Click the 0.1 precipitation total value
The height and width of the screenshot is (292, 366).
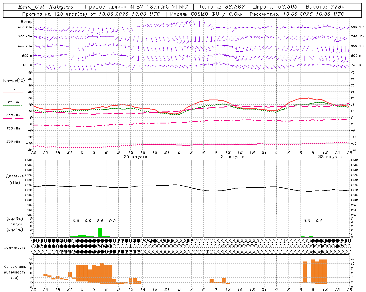319,221
